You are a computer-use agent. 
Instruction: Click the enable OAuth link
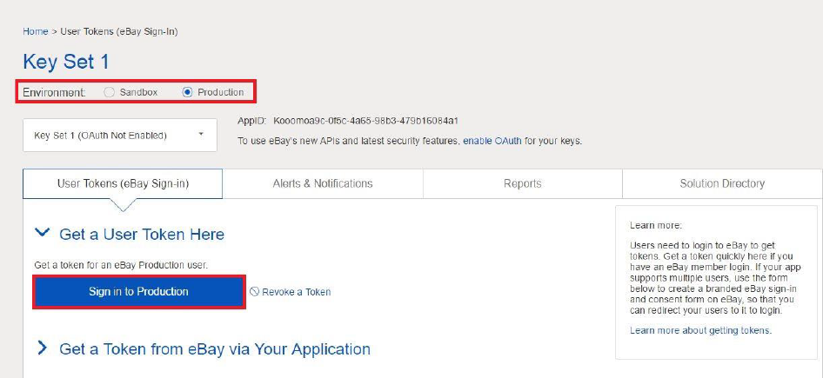(492, 141)
